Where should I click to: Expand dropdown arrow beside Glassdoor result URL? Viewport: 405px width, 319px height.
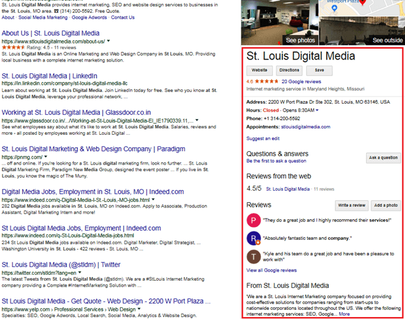coord(197,120)
